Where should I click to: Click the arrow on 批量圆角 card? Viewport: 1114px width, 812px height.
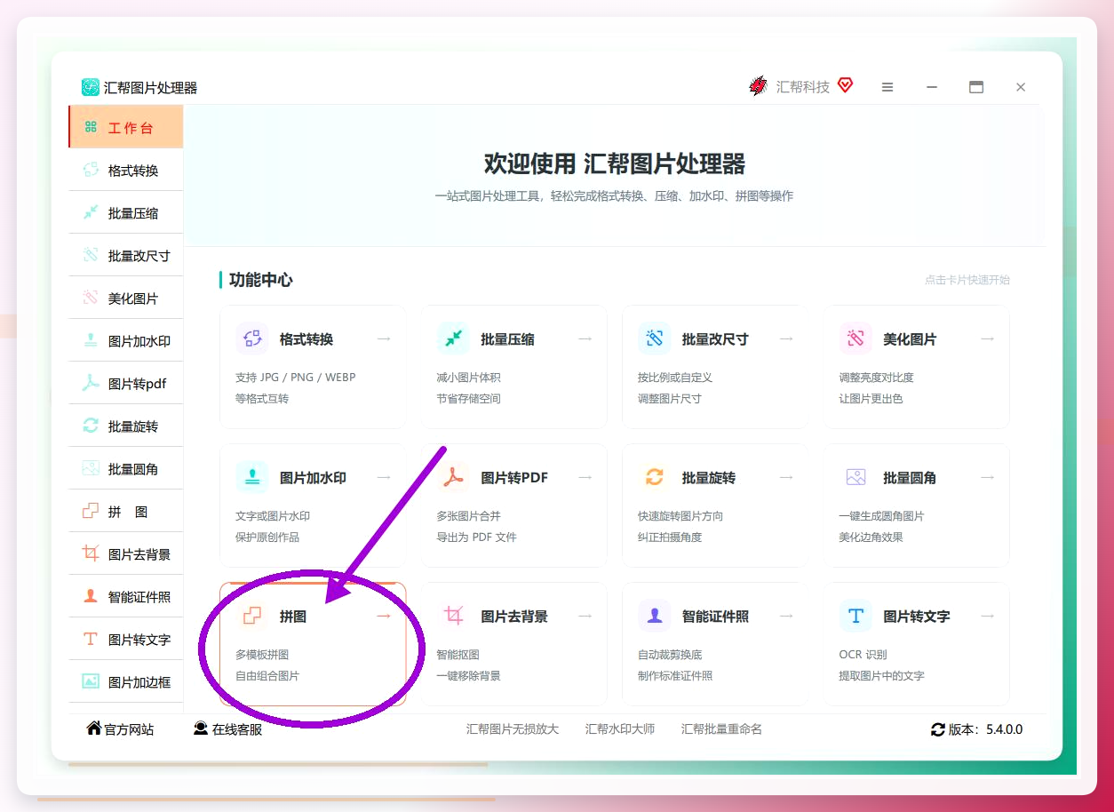(988, 477)
